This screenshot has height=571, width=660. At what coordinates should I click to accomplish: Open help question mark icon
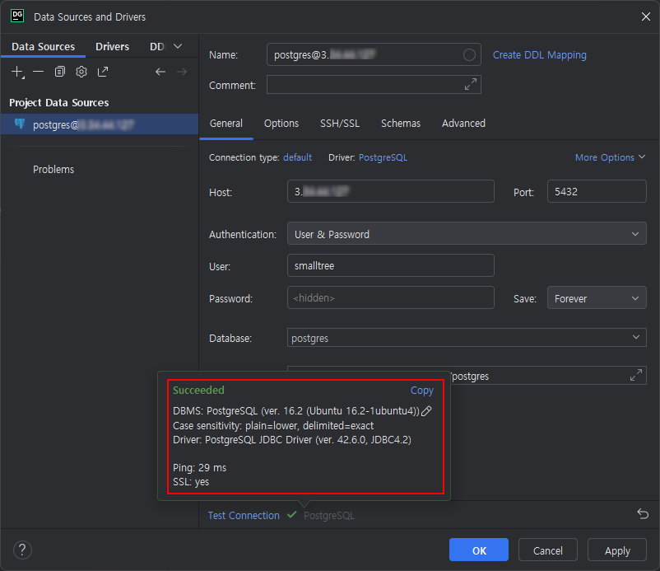coord(22,550)
